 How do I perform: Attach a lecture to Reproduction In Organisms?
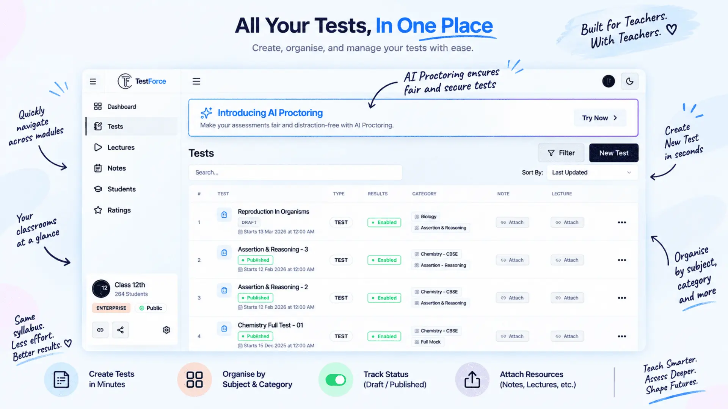567,222
